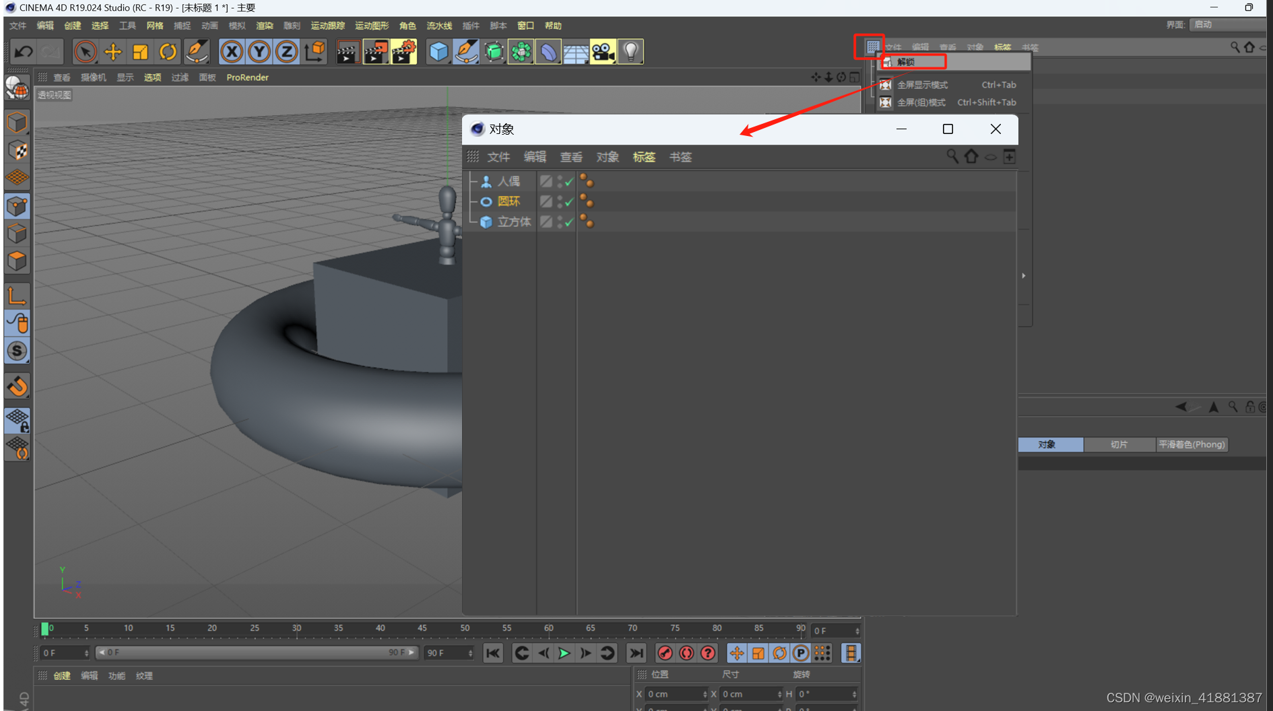Select 全屏显示模式 in the panel menu

point(923,85)
